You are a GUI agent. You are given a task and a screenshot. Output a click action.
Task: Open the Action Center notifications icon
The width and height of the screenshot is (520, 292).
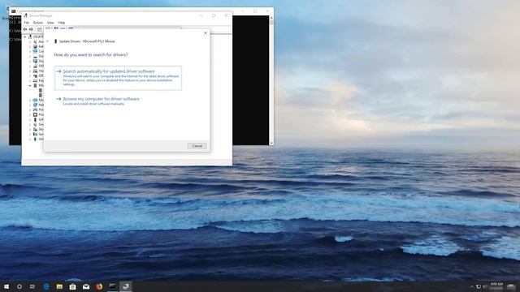(511, 286)
